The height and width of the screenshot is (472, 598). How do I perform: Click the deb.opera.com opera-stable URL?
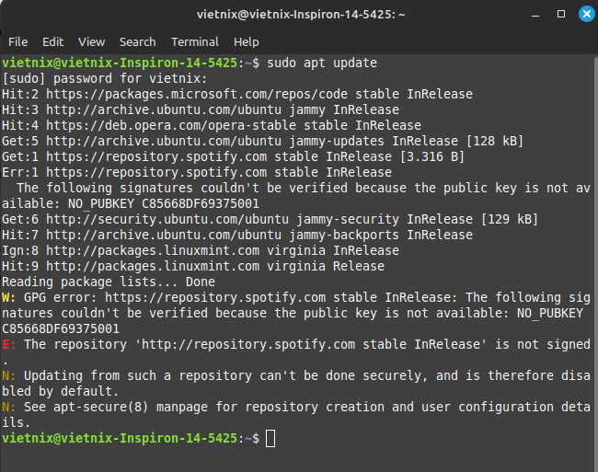pyautogui.click(x=171, y=125)
